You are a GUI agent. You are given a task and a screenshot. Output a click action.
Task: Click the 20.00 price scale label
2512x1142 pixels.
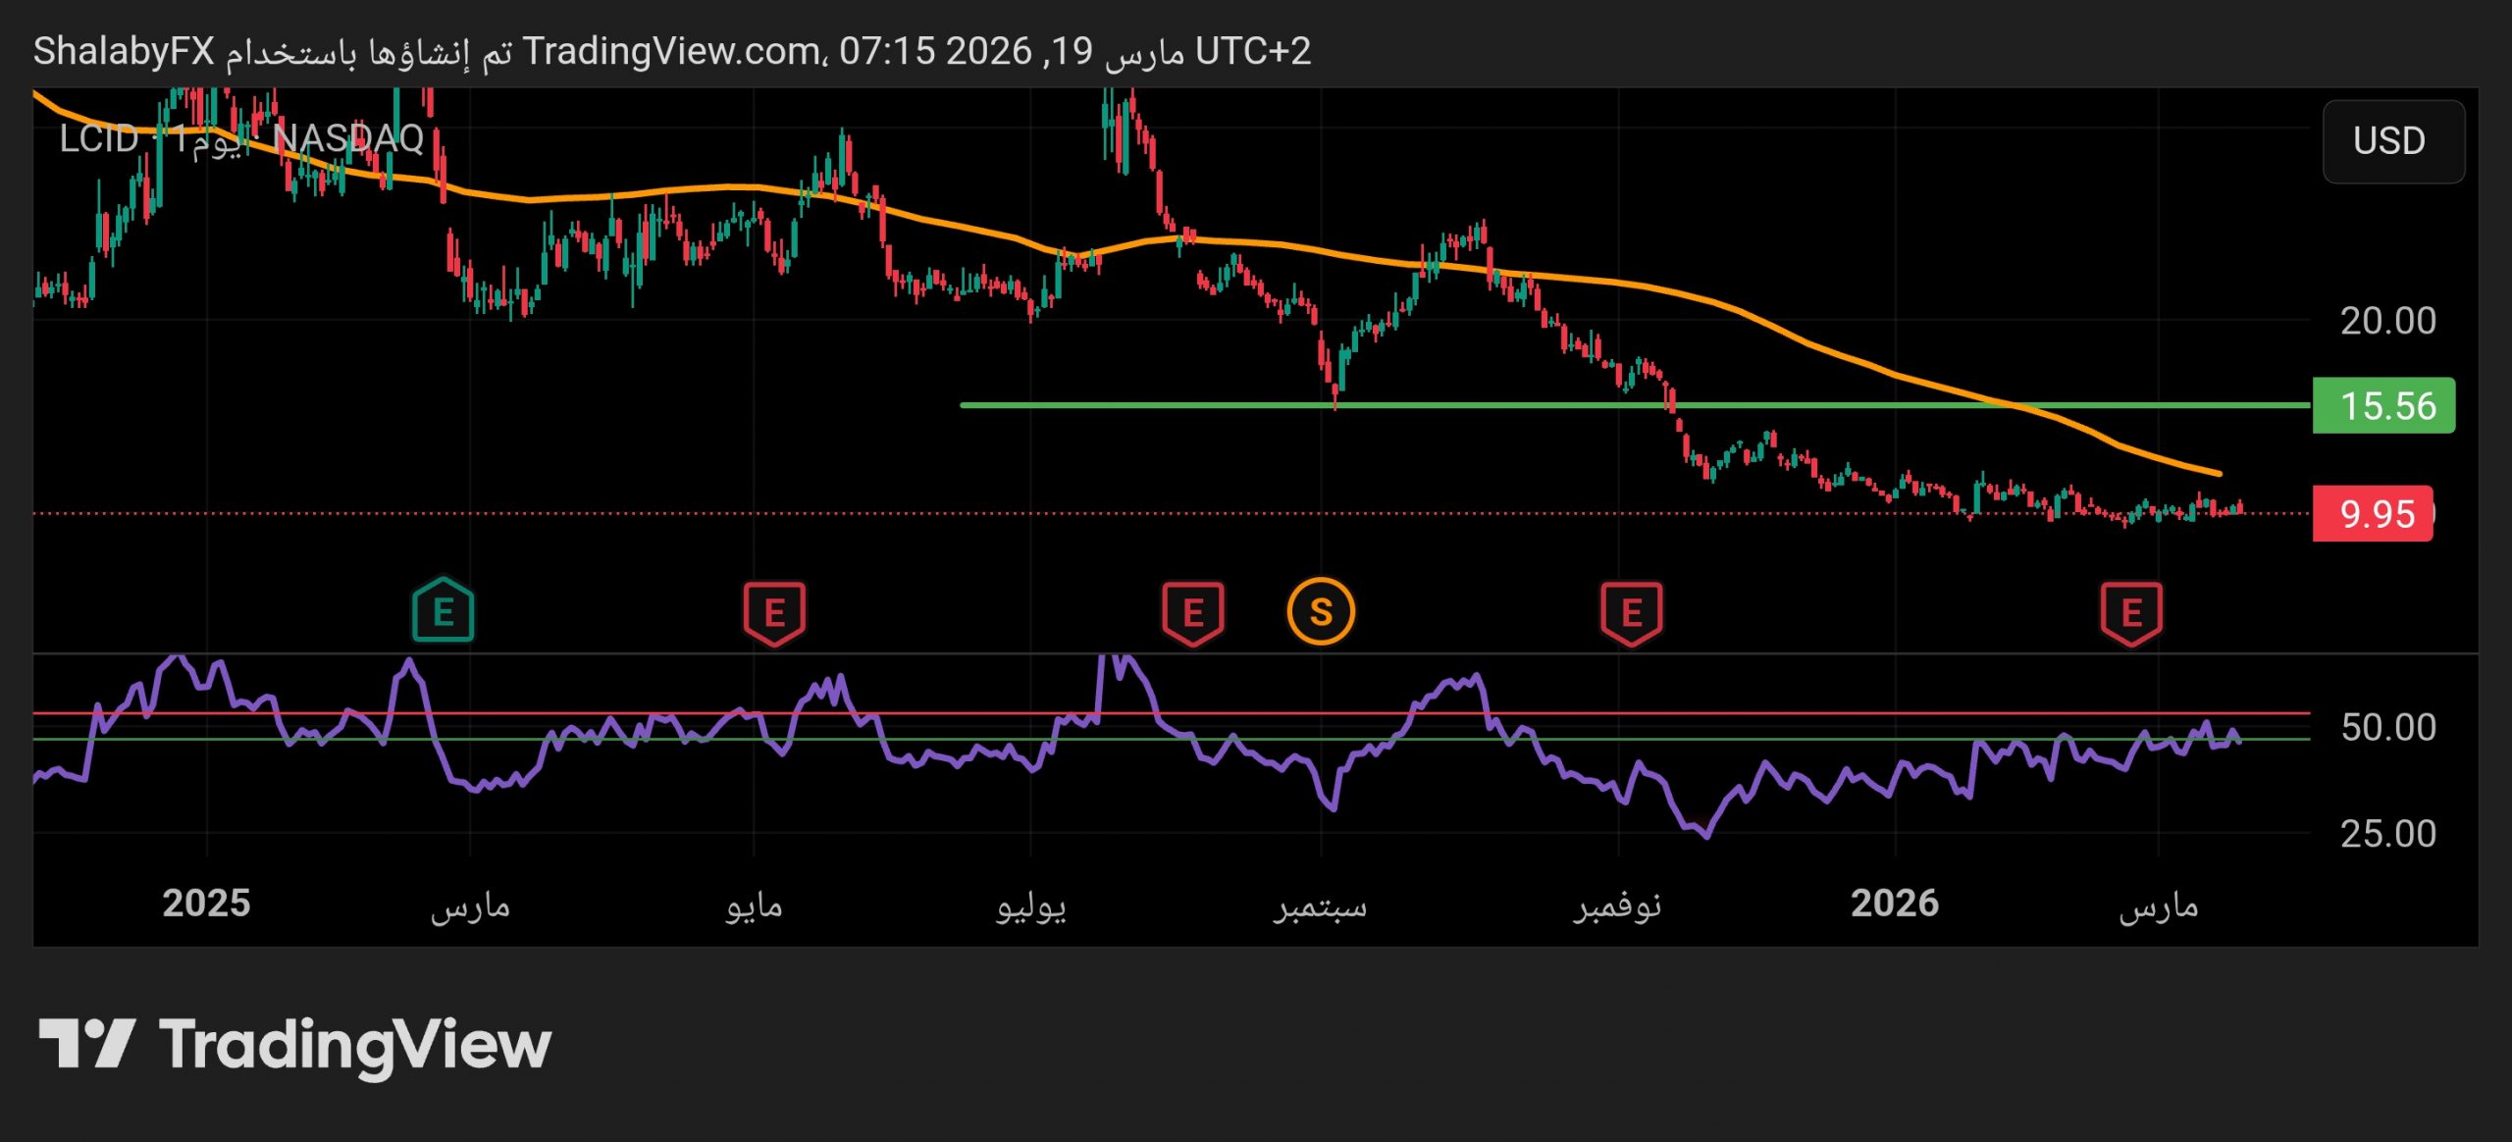click(x=2387, y=321)
